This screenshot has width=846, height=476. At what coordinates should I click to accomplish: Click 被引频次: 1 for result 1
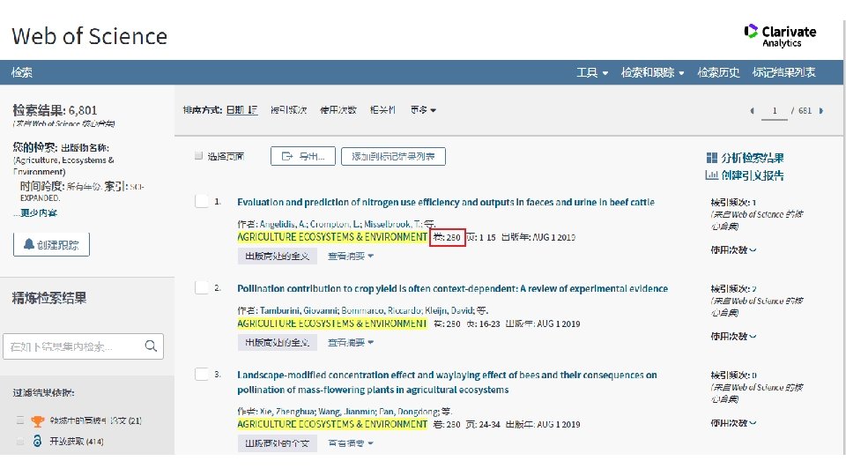click(x=733, y=202)
